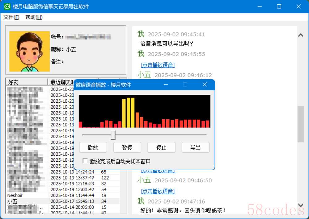
Task: Enable 播放完成后自动关闭本窗口 checkbox
Action: coord(85,161)
